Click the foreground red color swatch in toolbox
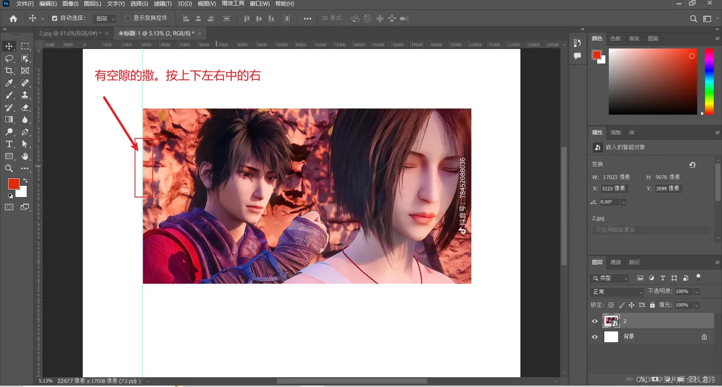Screen dimensions: 722x387 tap(12, 183)
